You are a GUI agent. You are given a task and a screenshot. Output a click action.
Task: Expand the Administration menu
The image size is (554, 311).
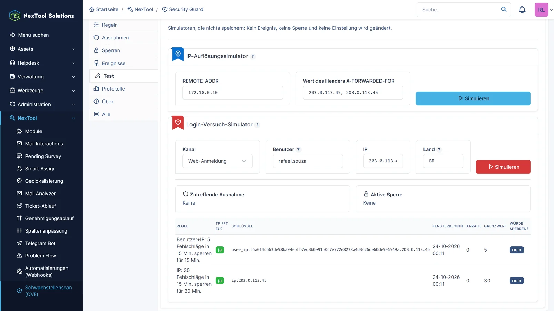(42, 104)
